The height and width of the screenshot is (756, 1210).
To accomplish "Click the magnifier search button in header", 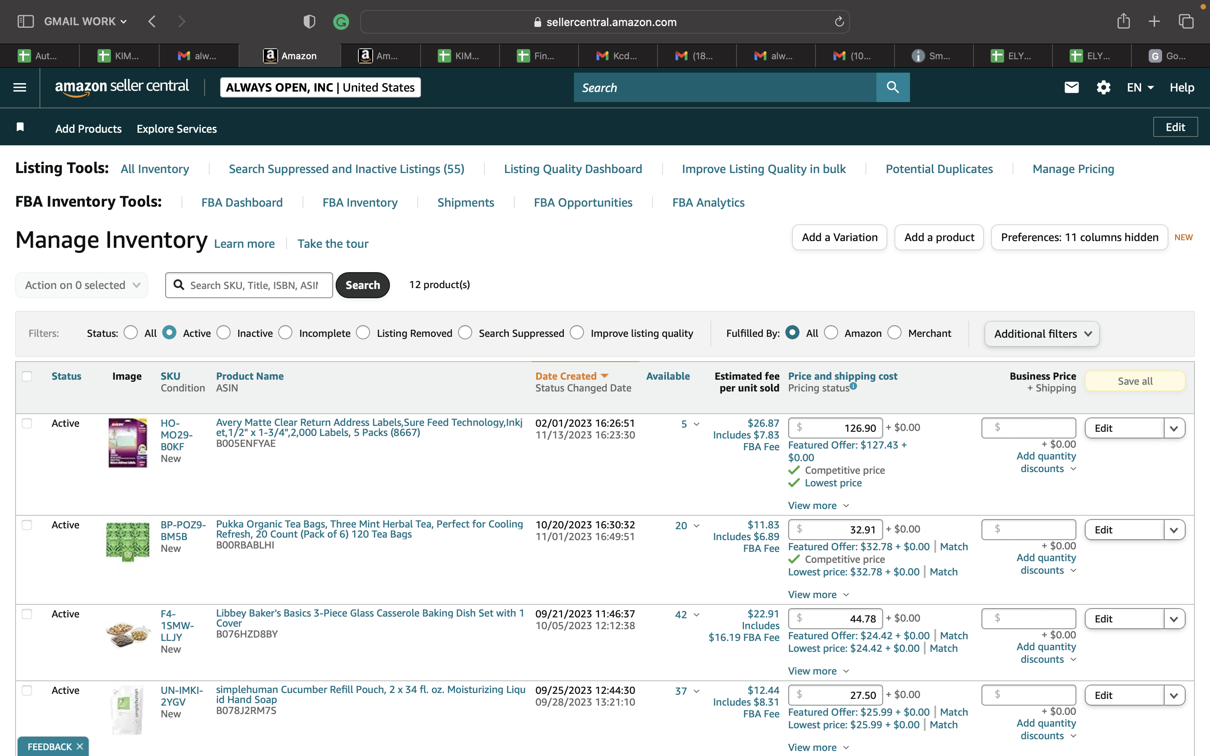I will pyautogui.click(x=892, y=87).
